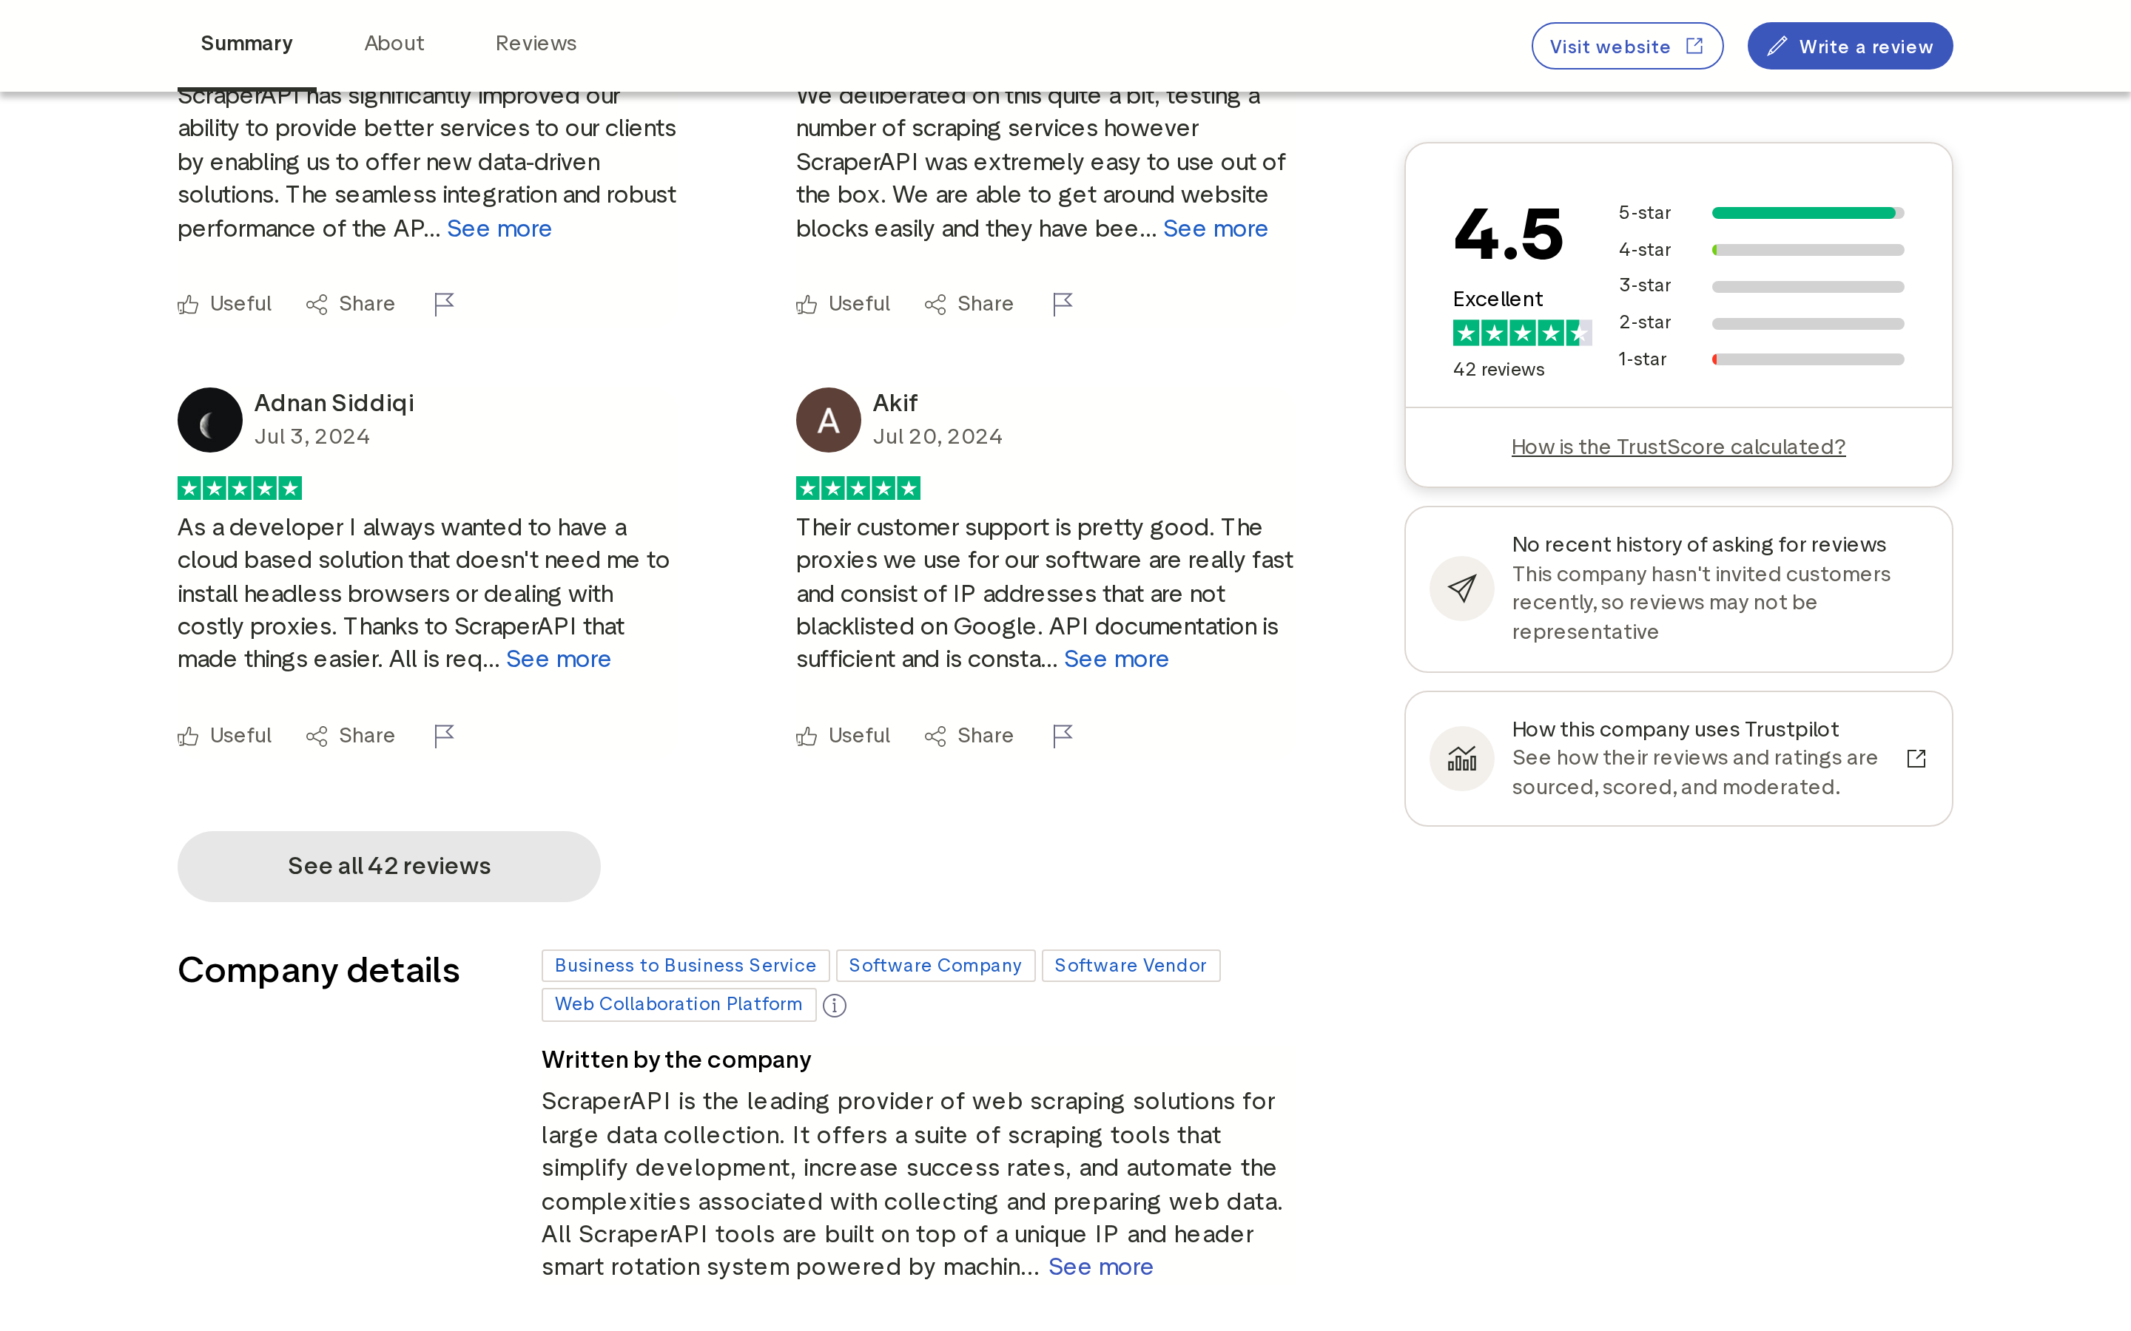Click the Jul 20, 2024 review date
Image resolution: width=2131 pixels, height=1331 pixels.
pos(937,436)
